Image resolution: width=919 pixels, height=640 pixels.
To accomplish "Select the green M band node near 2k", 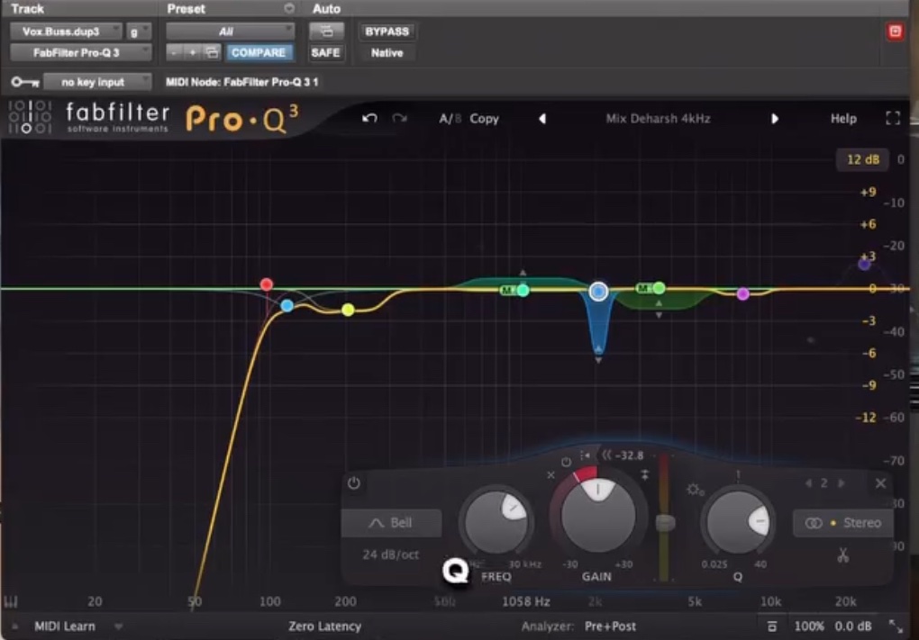I will coord(659,287).
